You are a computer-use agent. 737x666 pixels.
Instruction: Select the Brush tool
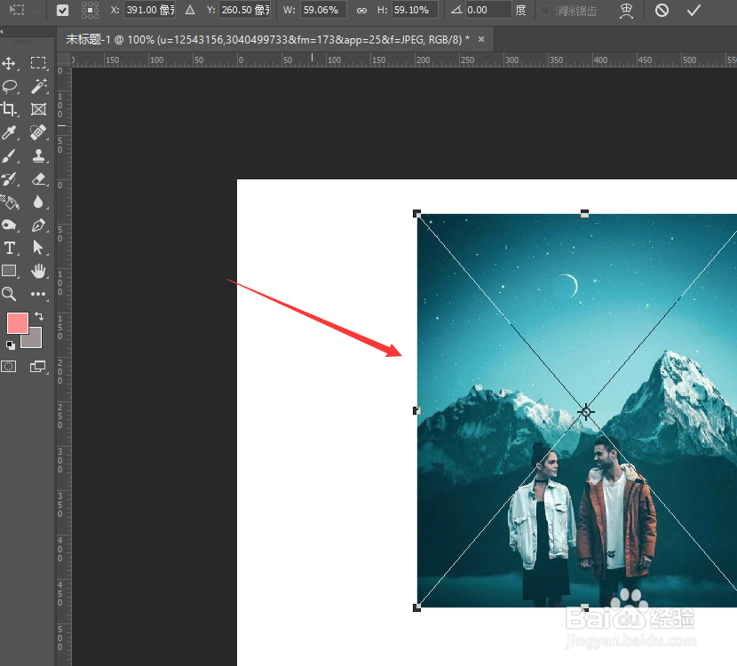click(9, 155)
